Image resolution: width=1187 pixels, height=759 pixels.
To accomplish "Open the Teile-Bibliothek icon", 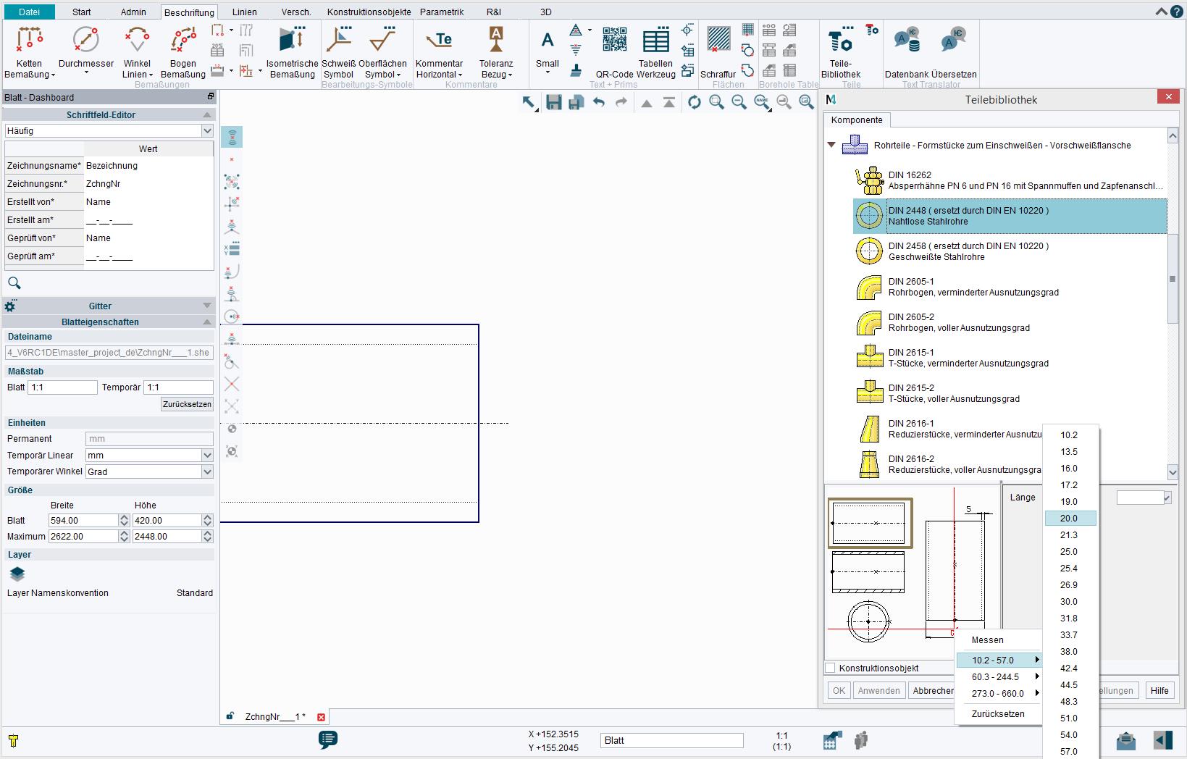I will [840, 41].
